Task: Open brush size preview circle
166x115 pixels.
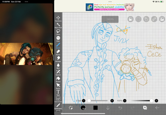Action: (83, 108)
